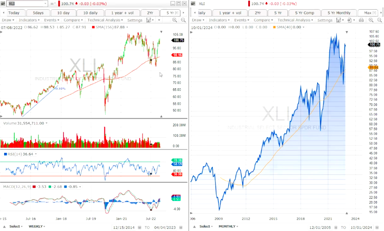Click the chart window icon beside the left XLI symbol box
The width and height of the screenshot is (384, 231).
point(3,4)
